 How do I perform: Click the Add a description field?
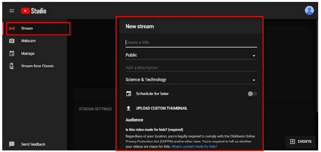191,67
